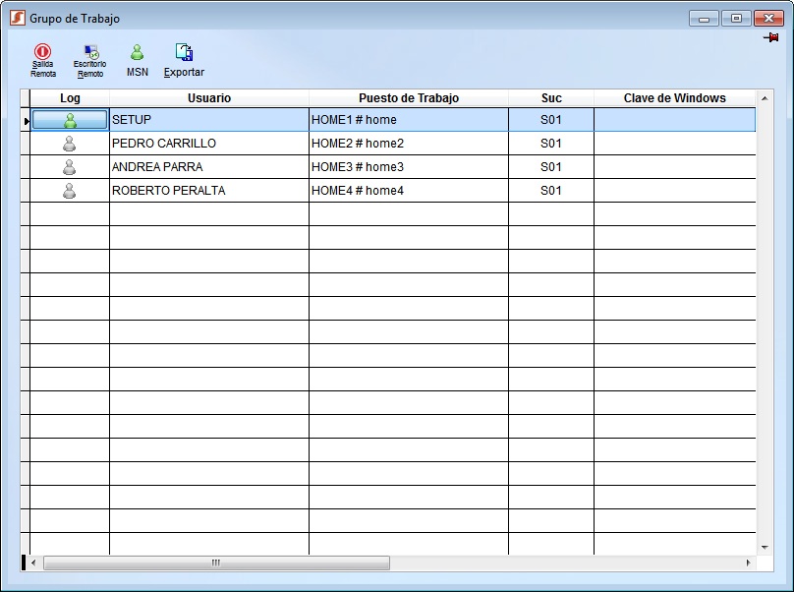The image size is (794, 592).
Task: Click the gray user icon for PEDRO CARRILLO
Action: (69, 144)
